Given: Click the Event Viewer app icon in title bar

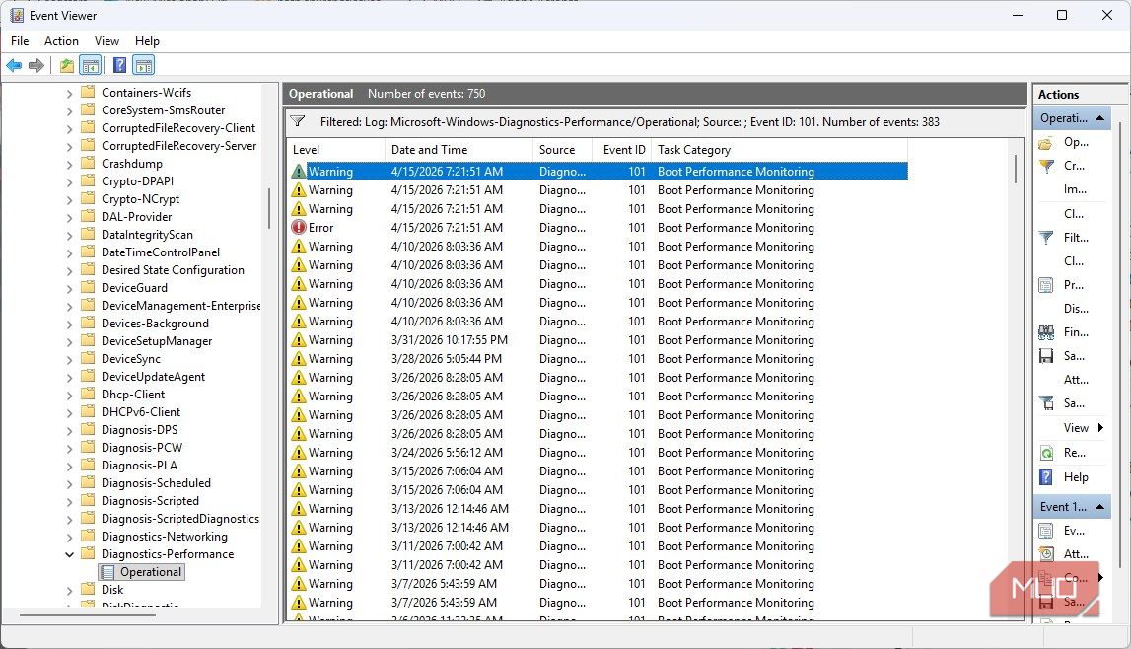Looking at the screenshot, I should click(17, 15).
